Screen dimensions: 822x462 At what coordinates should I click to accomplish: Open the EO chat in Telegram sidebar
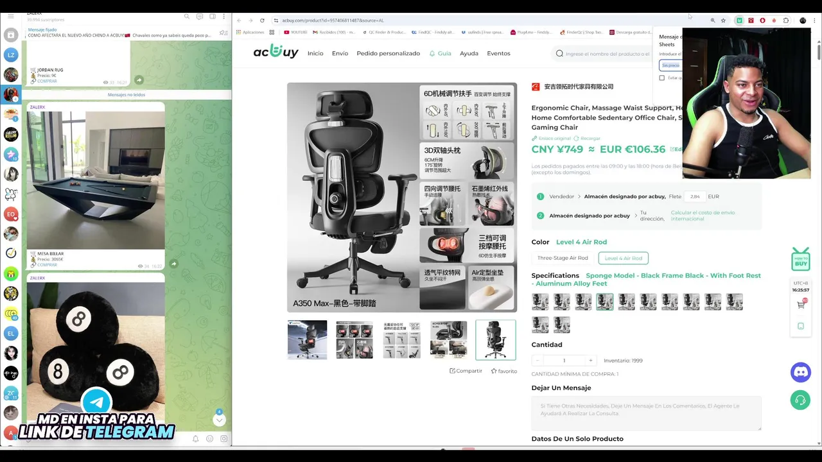click(x=11, y=214)
